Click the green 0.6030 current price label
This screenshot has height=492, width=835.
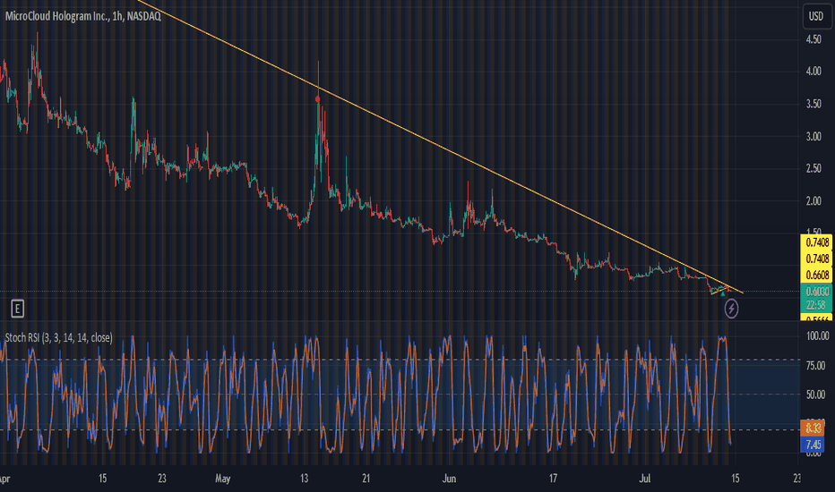coord(816,292)
